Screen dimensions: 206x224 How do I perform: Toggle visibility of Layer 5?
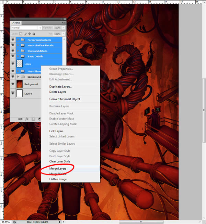pyautogui.click(x=13, y=93)
